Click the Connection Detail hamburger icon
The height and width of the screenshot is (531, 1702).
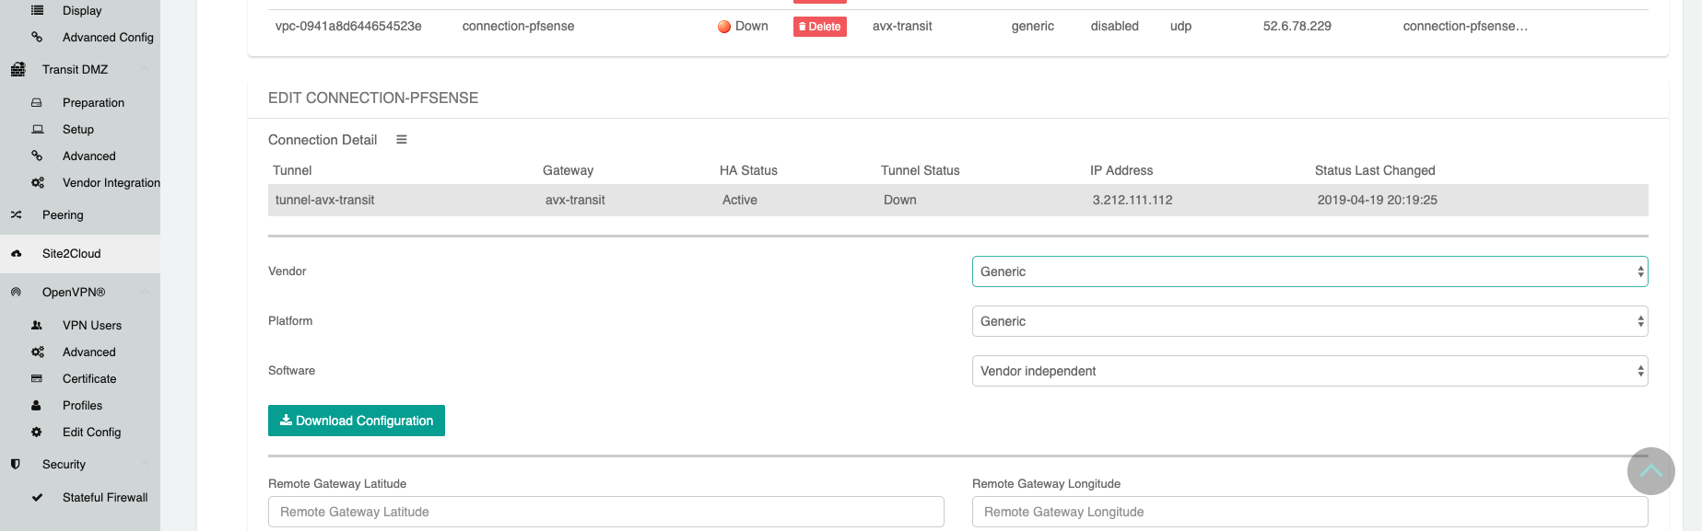pyautogui.click(x=402, y=140)
